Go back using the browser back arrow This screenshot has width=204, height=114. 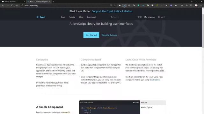[x=3, y=5]
